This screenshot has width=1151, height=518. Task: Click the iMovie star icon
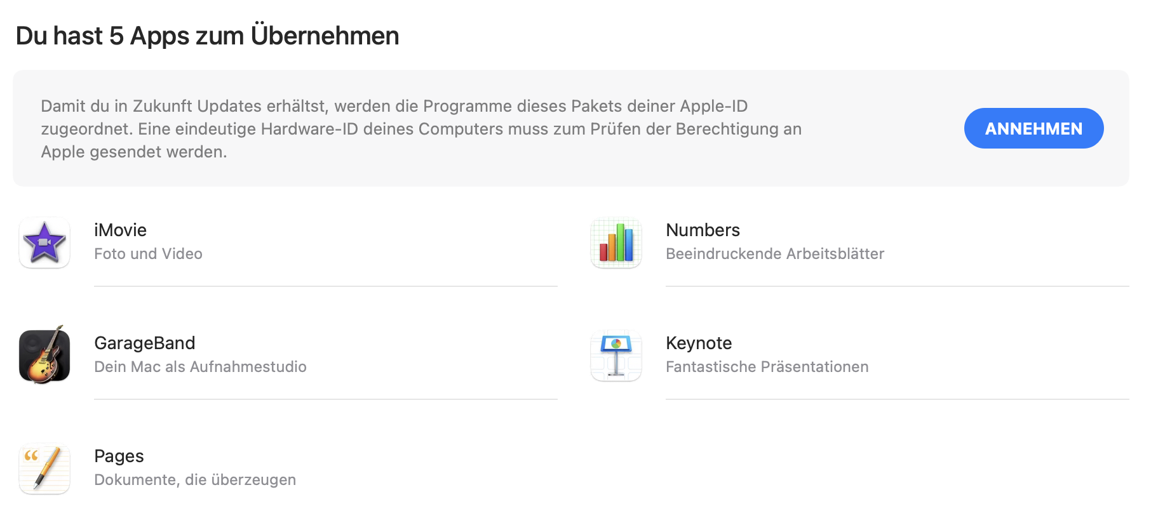44,242
